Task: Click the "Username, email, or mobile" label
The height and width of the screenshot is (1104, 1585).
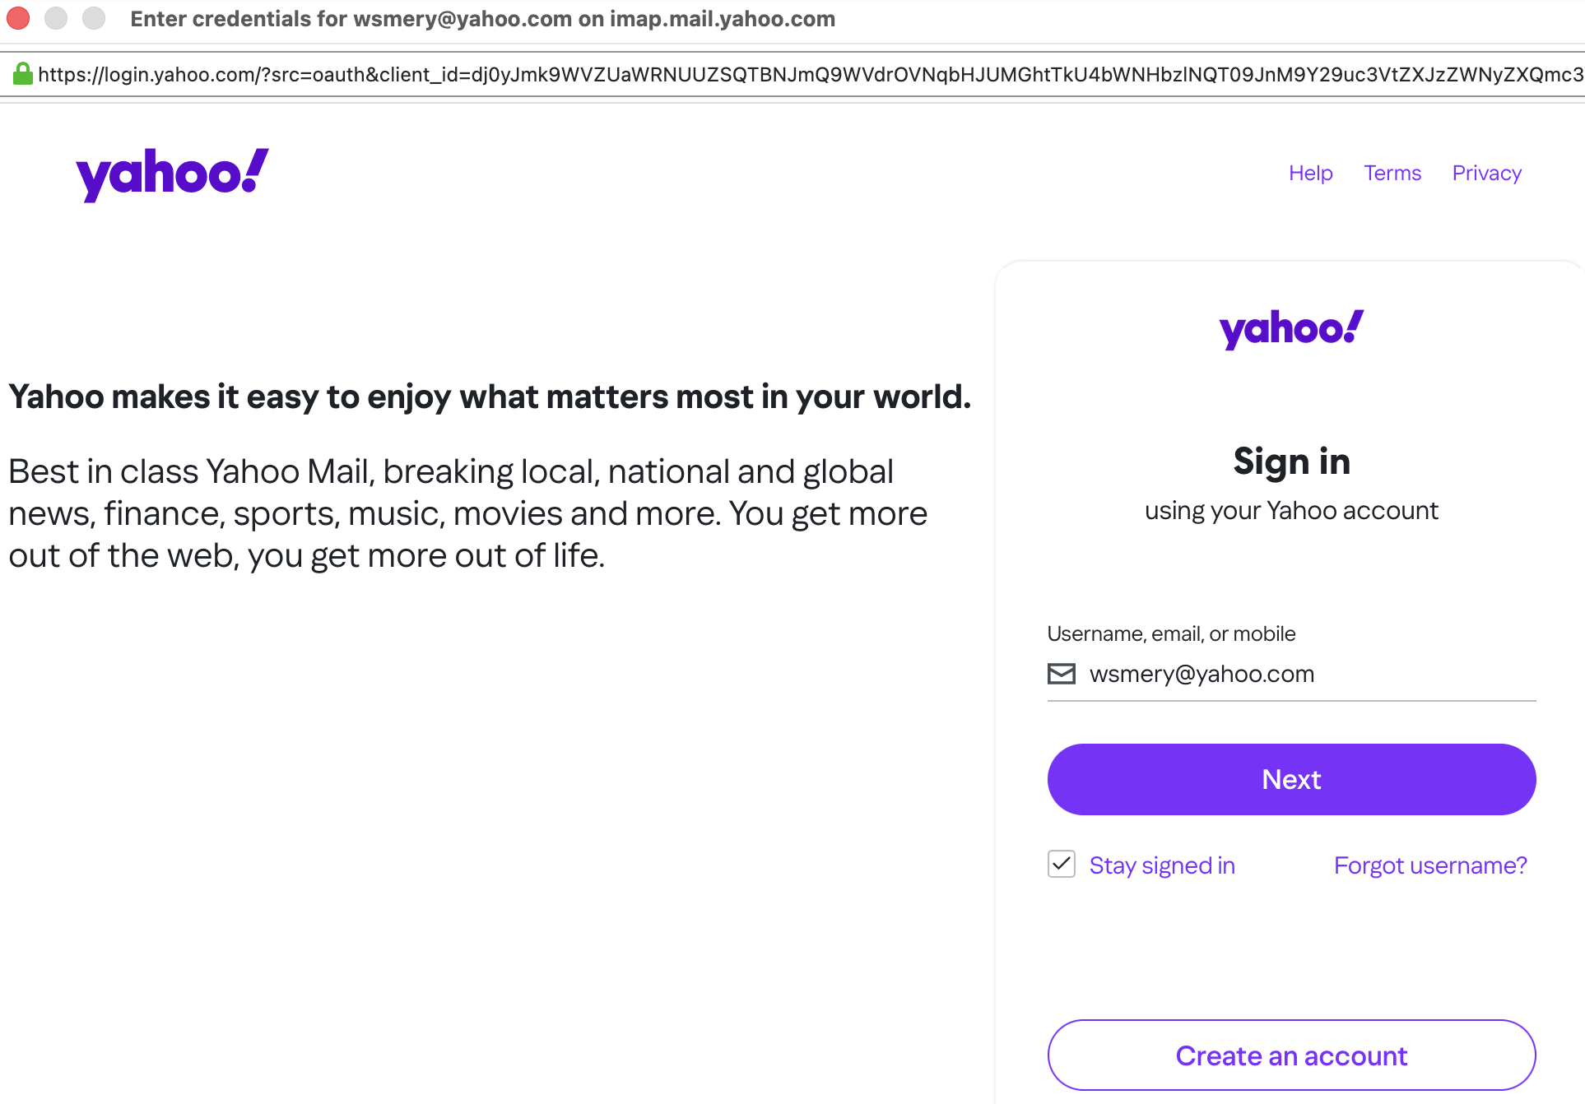Action: tap(1171, 633)
